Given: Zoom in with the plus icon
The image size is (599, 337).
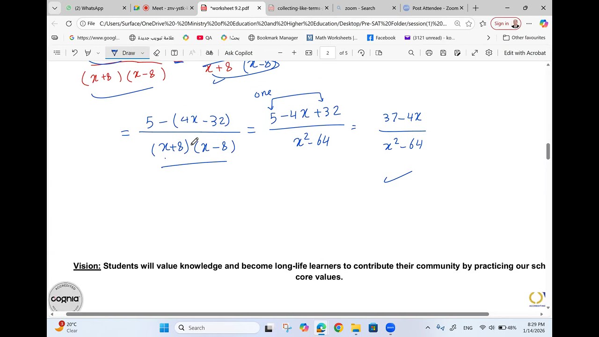Looking at the screenshot, I should (294, 53).
